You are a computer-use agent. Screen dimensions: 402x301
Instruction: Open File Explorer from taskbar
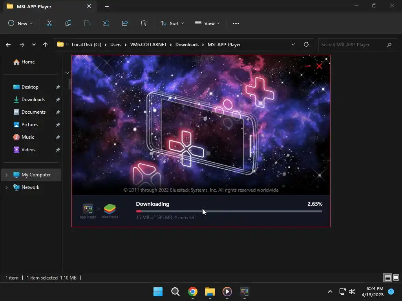[x=210, y=292]
